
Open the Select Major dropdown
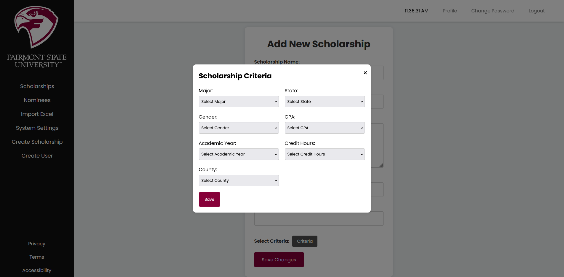pos(239,101)
